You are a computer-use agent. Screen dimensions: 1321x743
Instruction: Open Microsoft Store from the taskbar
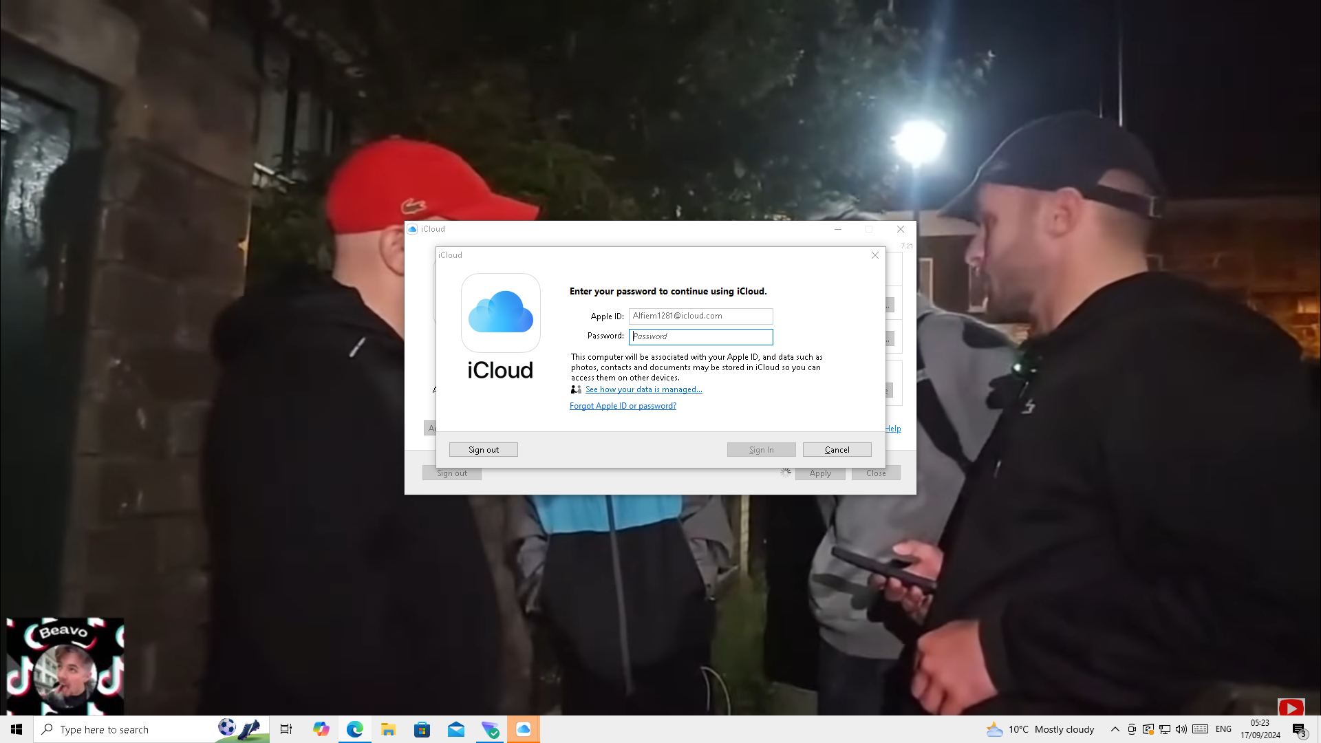422,729
